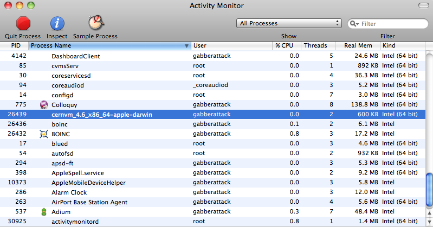Viewport: 433px width, 227px height.
Task: Select the AppleMobileDeviceHelper process
Action: pos(88,183)
